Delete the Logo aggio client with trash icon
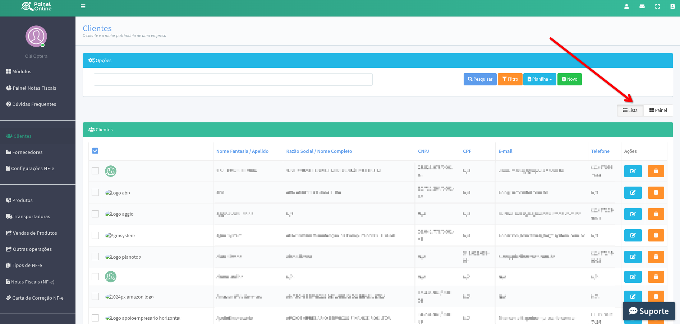The width and height of the screenshot is (680, 324). coord(656,214)
